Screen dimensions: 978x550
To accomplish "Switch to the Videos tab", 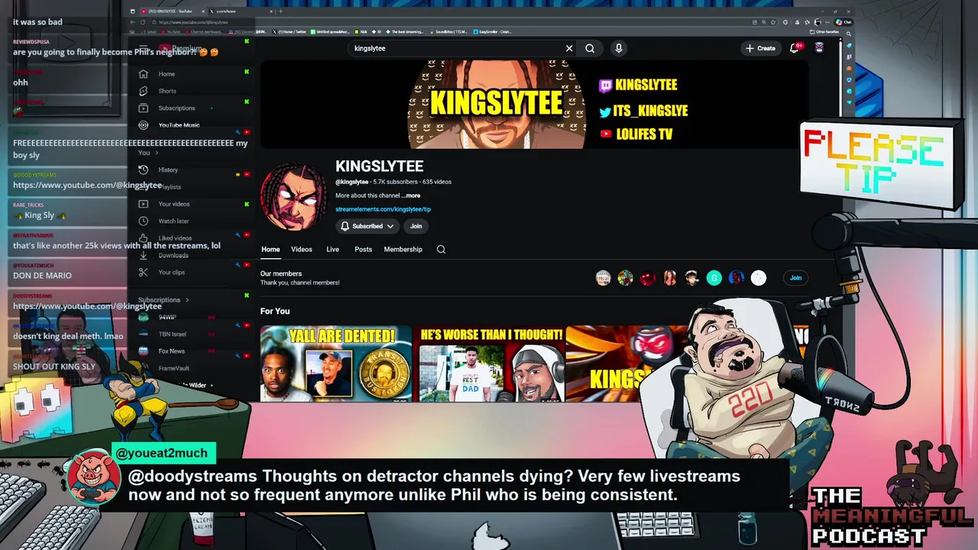I will click(x=302, y=249).
